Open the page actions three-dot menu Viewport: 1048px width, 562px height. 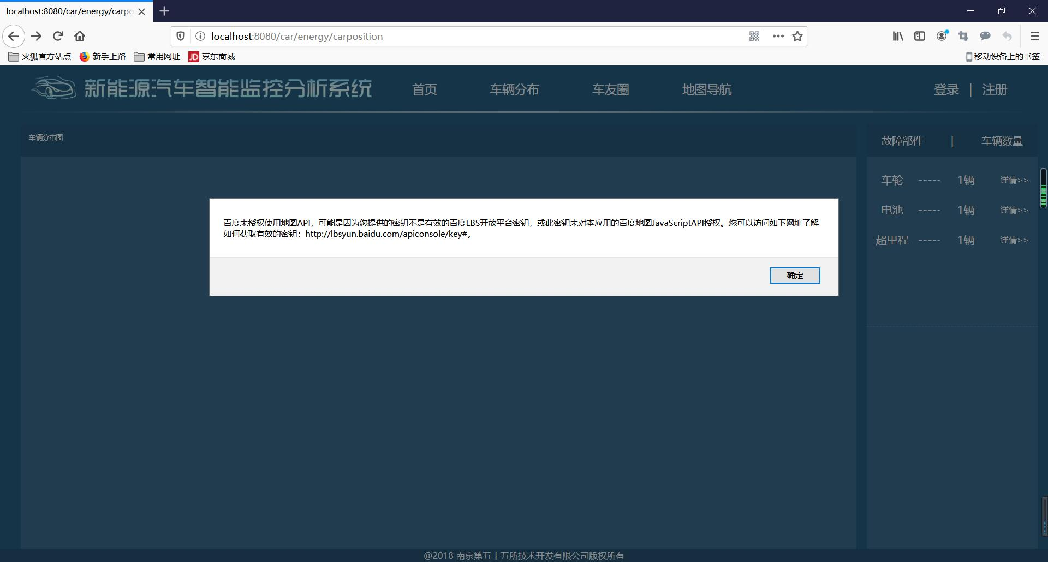[x=778, y=36]
